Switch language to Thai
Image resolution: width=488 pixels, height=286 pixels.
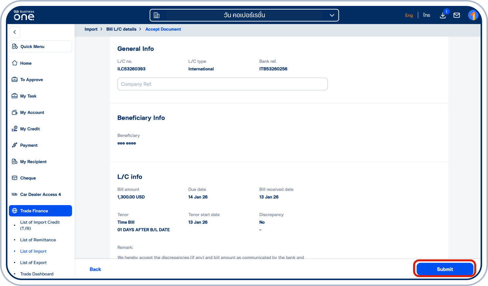pyautogui.click(x=426, y=15)
